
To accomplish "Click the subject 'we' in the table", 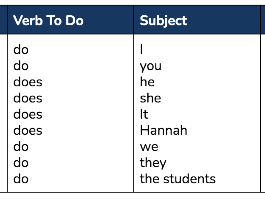I will pyautogui.click(x=149, y=147).
